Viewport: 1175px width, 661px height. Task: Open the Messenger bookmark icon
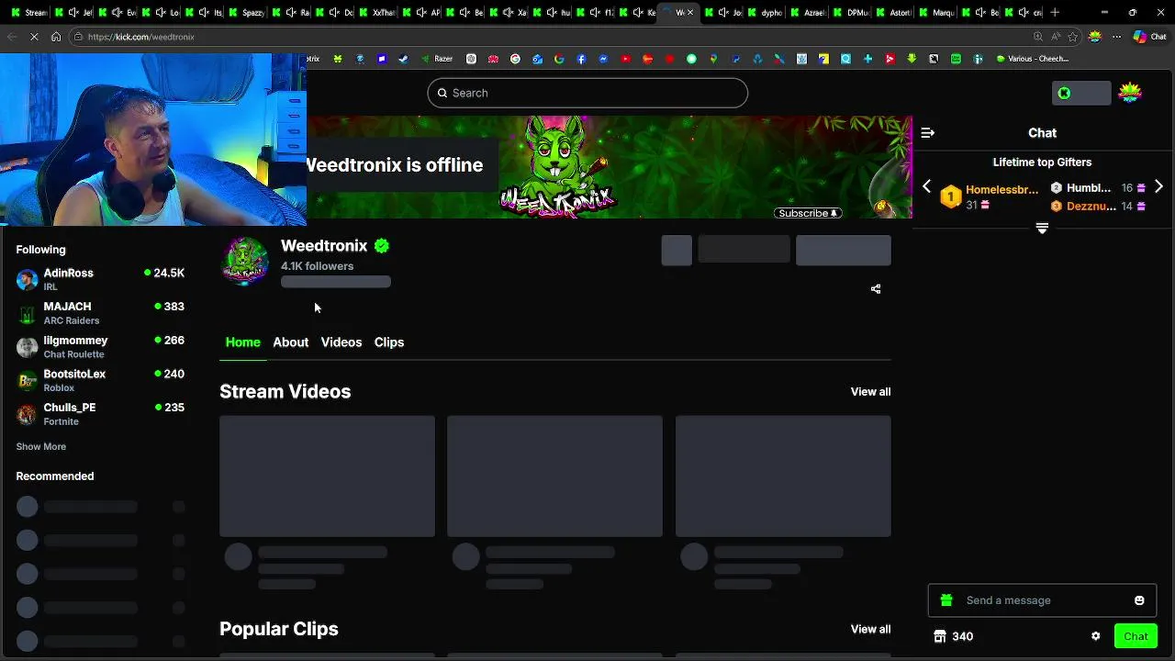tap(603, 59)
